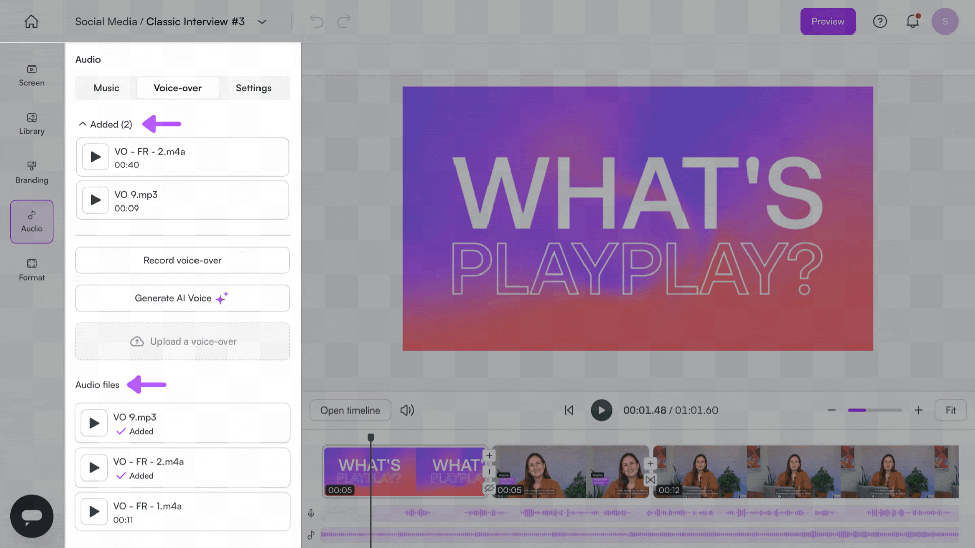
Task: Add a screen after the first clip
Action: [x=489, y=455]
